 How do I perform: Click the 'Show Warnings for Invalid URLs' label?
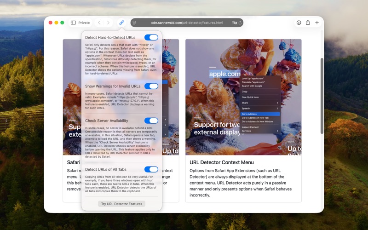coord(113,86)
